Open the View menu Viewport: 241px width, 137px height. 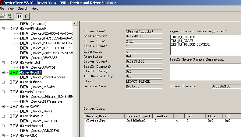coord(11,9)
